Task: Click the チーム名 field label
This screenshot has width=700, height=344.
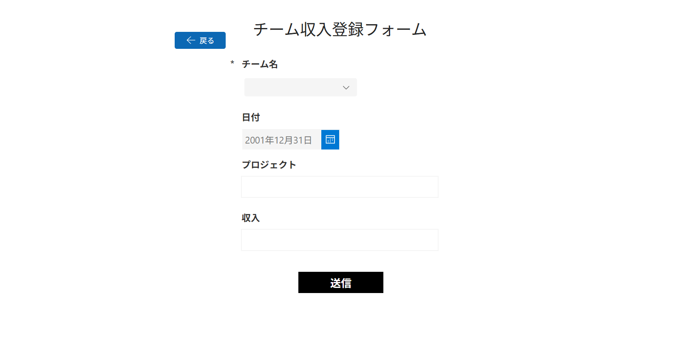Action: pos(260,64)
